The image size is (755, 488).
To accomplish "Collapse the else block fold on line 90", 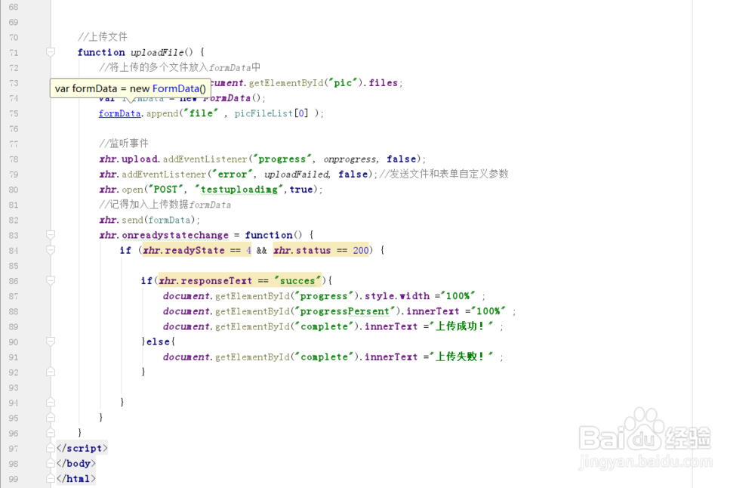I will pyautogui.click(x=51, y=341).
